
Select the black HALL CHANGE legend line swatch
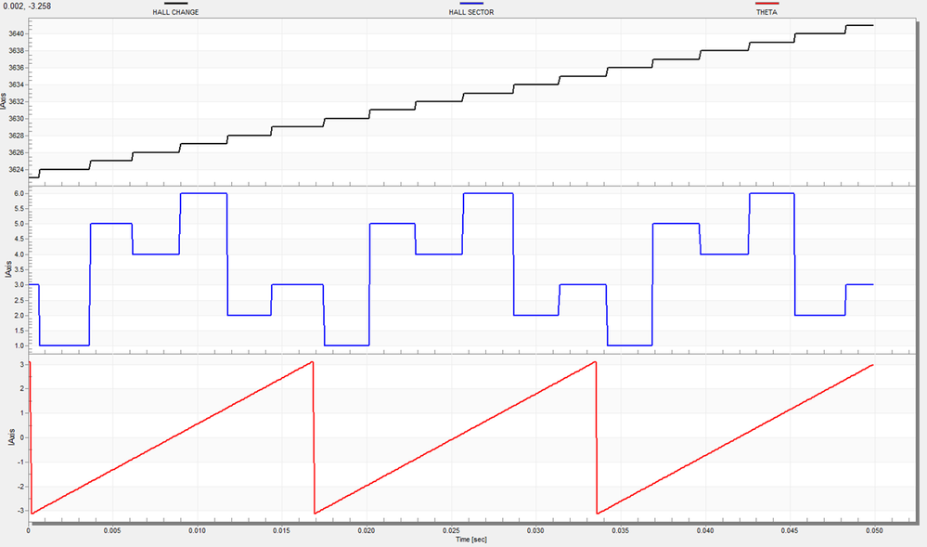pos(175,4)
